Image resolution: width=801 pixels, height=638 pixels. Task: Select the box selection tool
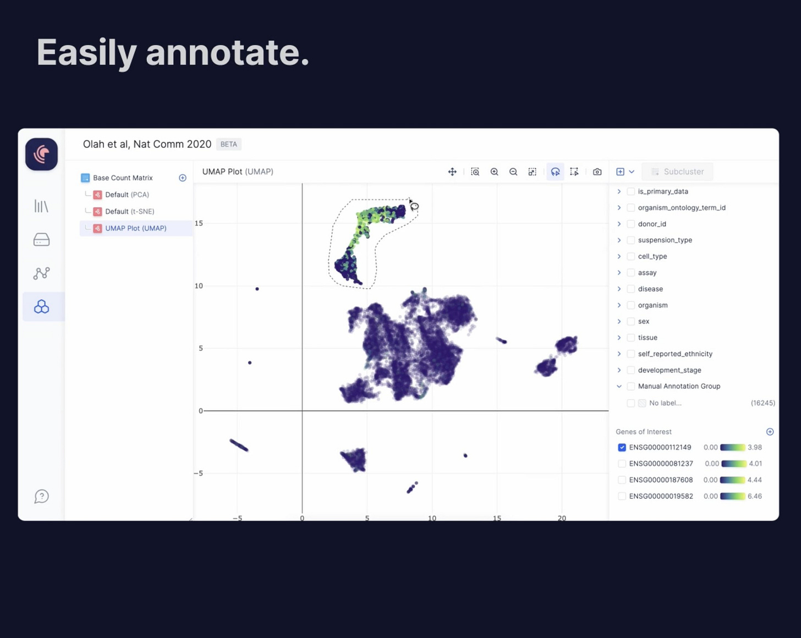coord(574,172)
